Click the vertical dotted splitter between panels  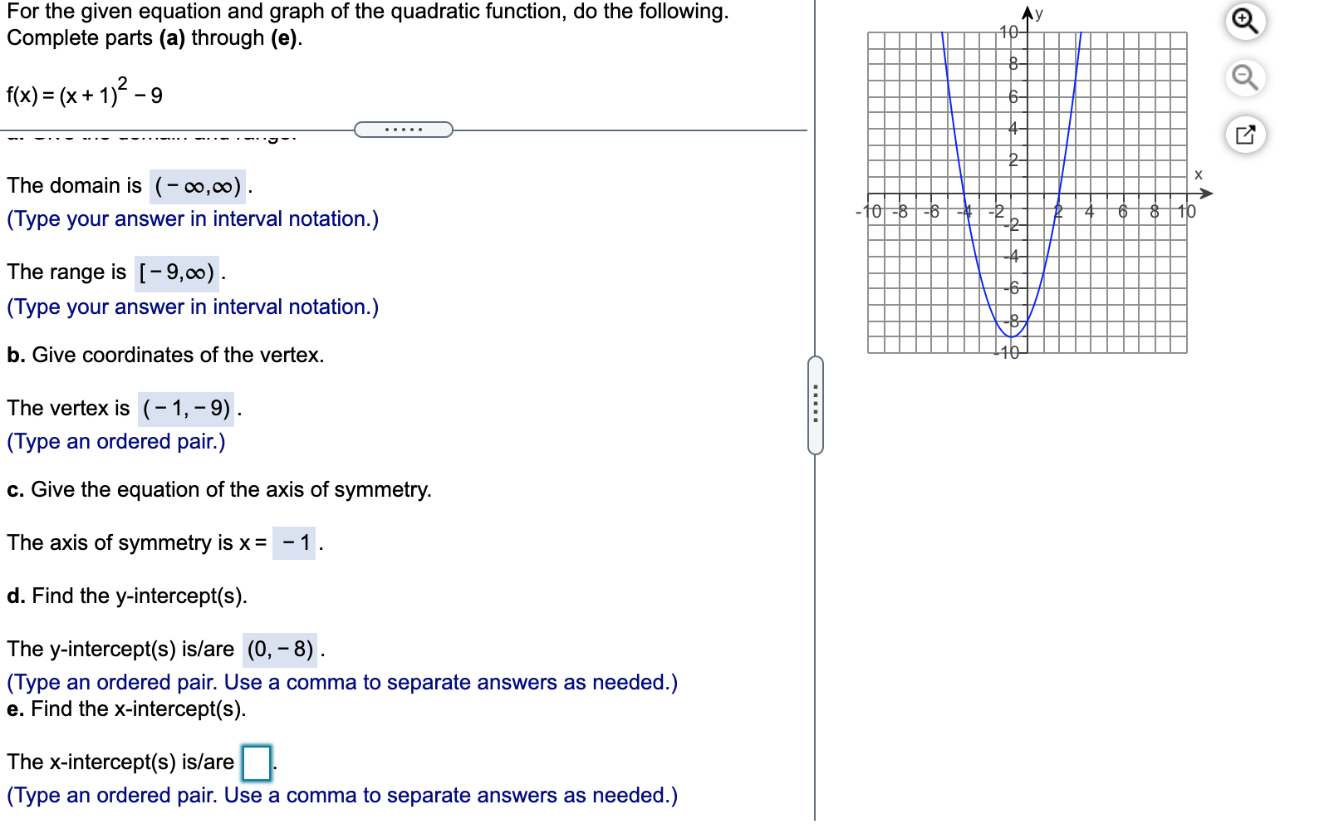[x=817, y=405]
